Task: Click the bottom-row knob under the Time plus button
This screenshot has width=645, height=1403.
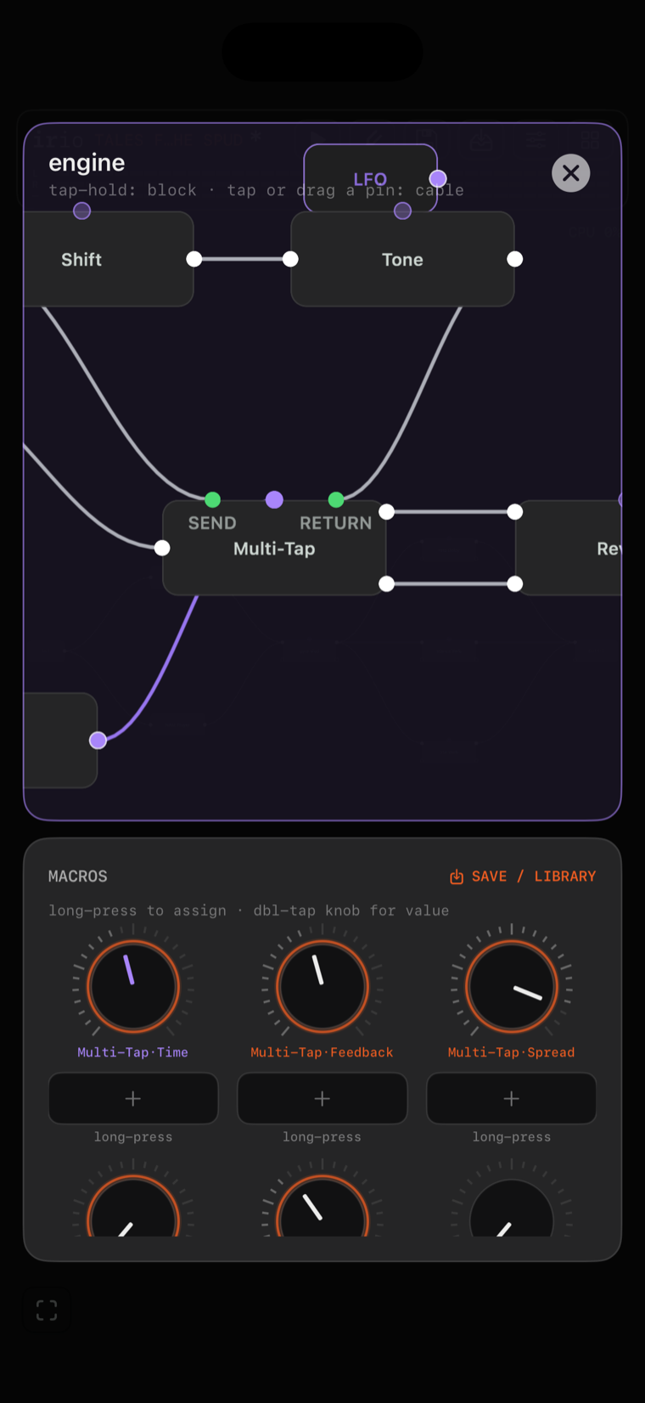Action: click(133, 1207)
